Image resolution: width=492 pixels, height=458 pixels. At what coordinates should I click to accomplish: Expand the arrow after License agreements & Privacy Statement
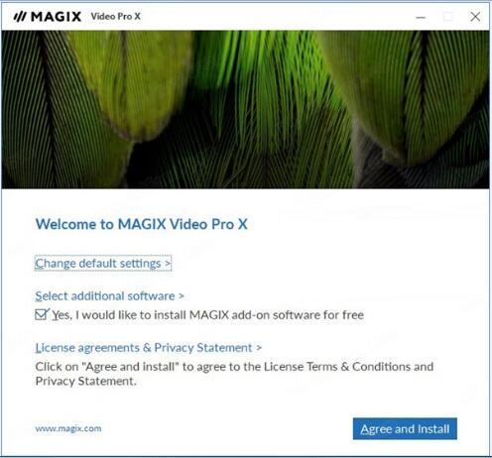point(259,348)
